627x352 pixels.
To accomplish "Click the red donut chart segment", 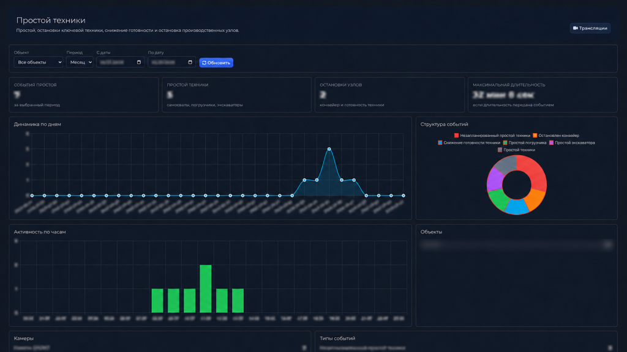I will click(x=534, y=171).
